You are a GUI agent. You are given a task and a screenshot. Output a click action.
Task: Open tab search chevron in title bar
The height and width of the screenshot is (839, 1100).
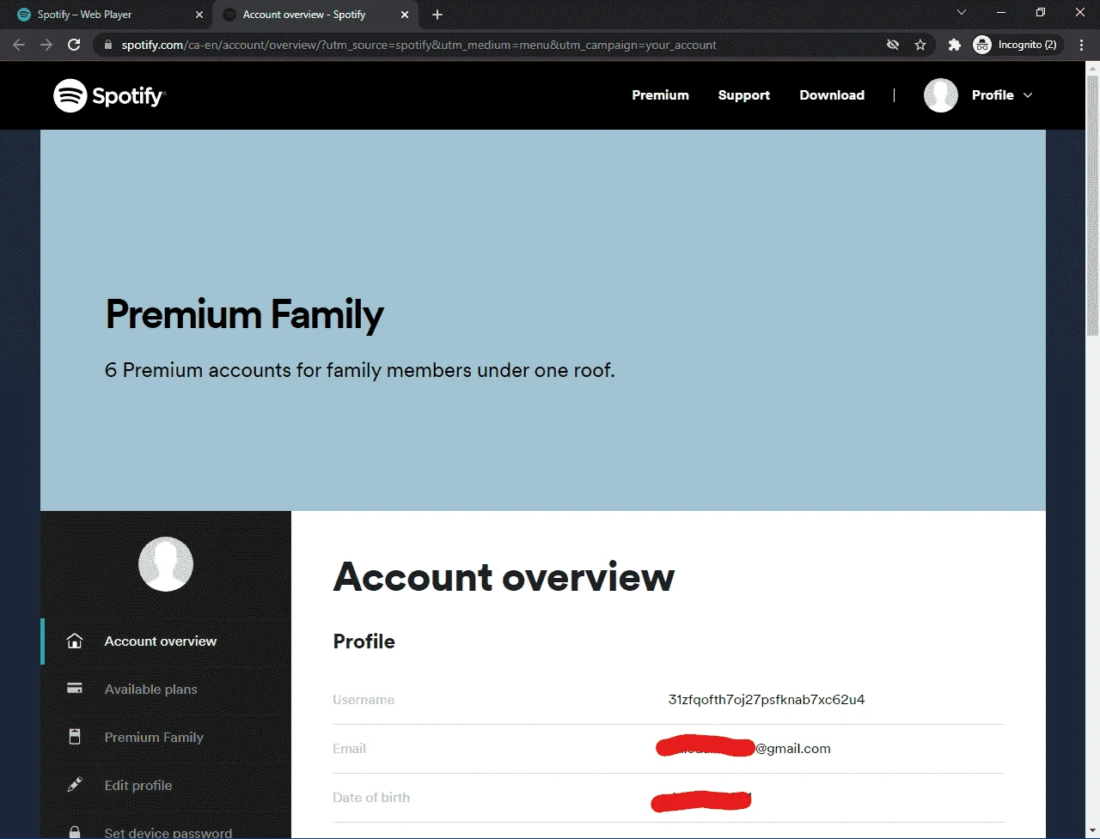962,12
